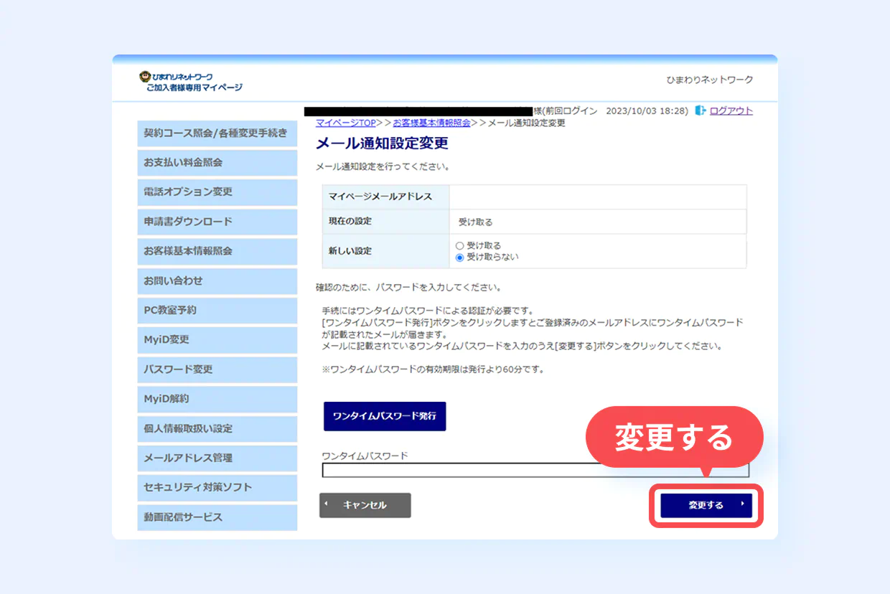Choose お問い合わせ in the side menu
Viewport: 890px width, 594px height.
pos(217,281)
